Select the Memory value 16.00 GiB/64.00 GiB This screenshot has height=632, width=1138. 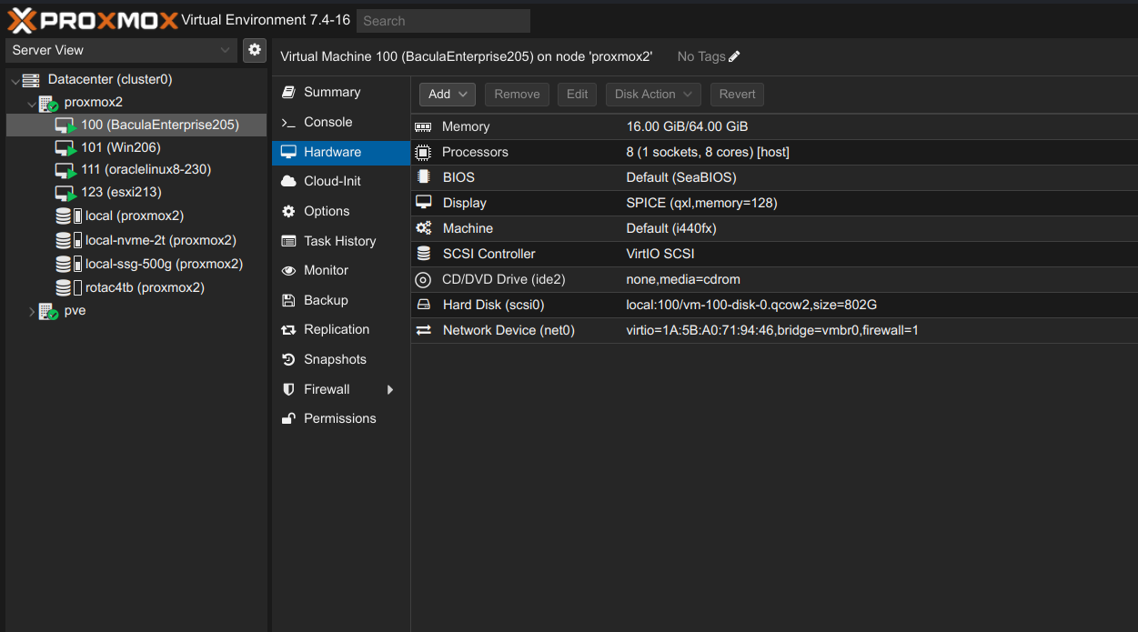coord(687,126)
